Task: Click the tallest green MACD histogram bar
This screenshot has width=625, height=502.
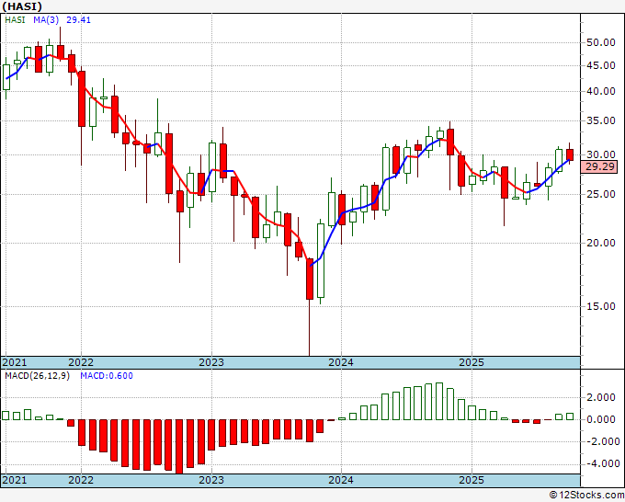Action: pos(439,401)
